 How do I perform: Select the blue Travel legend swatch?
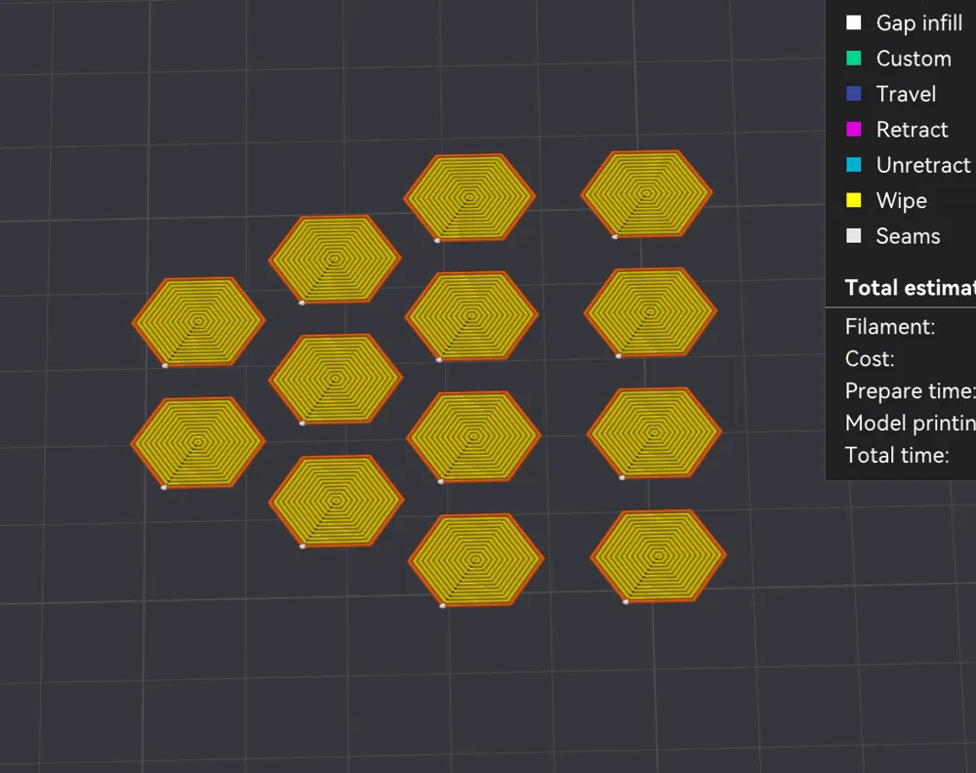pos(854,94)
